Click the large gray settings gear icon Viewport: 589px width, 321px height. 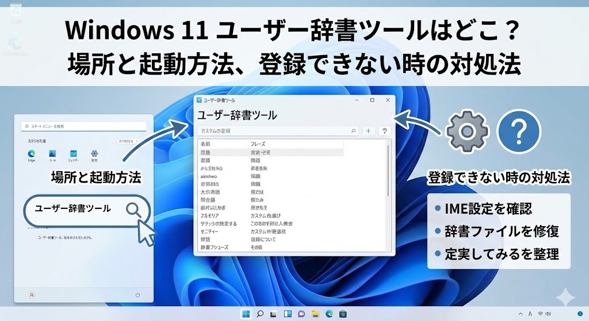pos(467,131)
